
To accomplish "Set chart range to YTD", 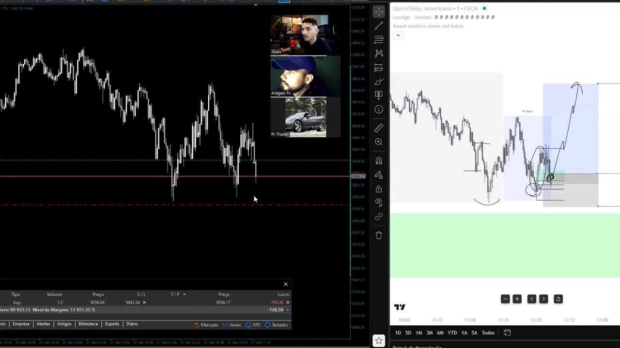I will pyautogui.click(x=452, y=333).
